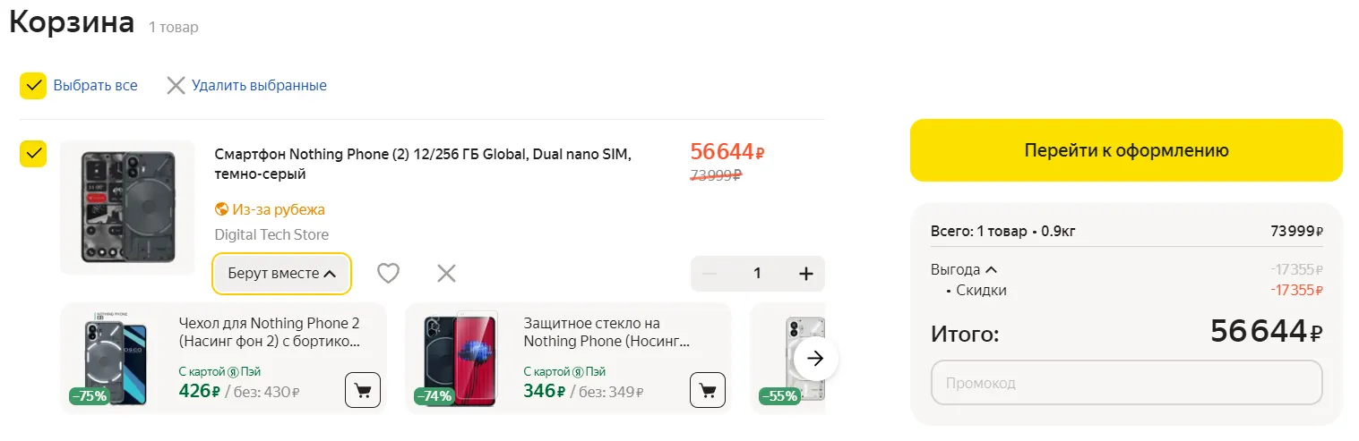Toggle the Выбрать все checkbox
The height and width of the screenshot is (441, 1359).
pyautogui.click(x=33, y=86)
